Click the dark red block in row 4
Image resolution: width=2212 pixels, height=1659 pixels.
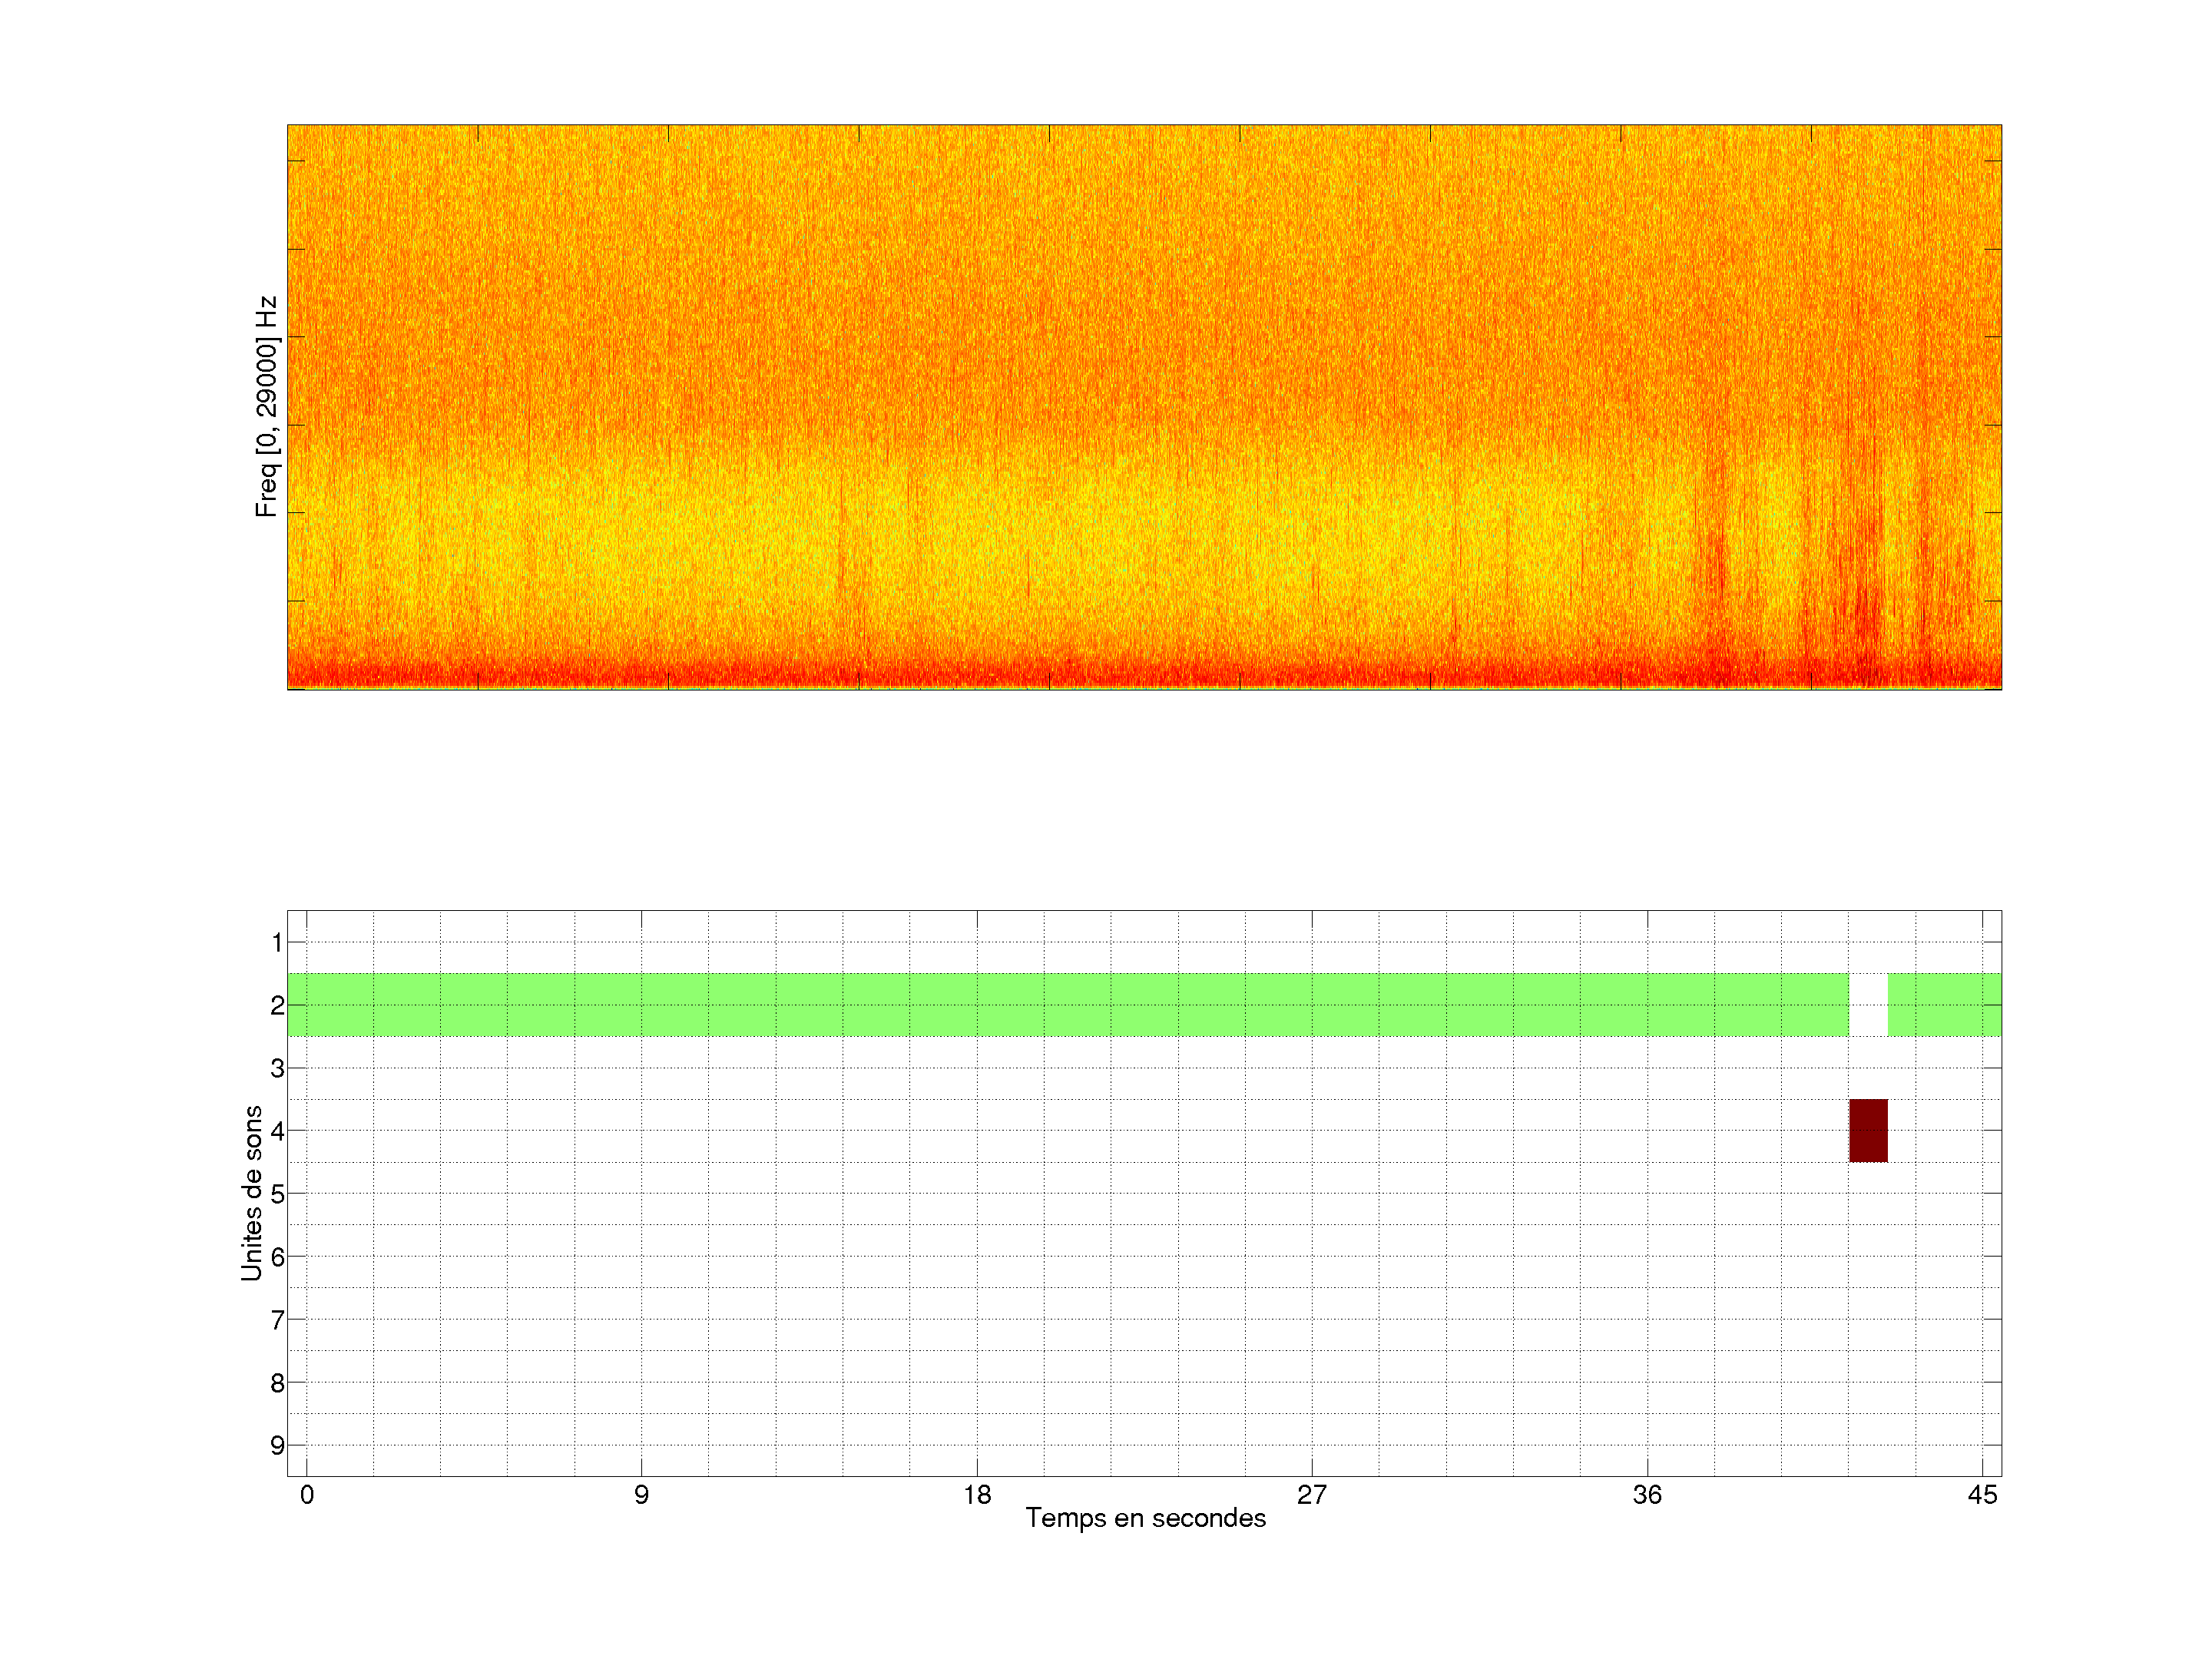coord(1867,1130)
